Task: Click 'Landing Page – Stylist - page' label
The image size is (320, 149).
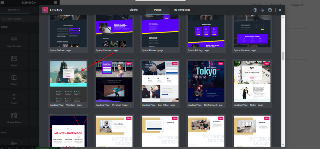Action: pos(248,105)
